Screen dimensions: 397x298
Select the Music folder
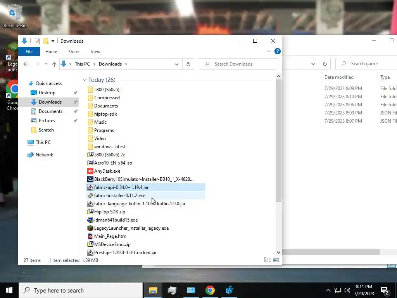click(x=100, y=122)
